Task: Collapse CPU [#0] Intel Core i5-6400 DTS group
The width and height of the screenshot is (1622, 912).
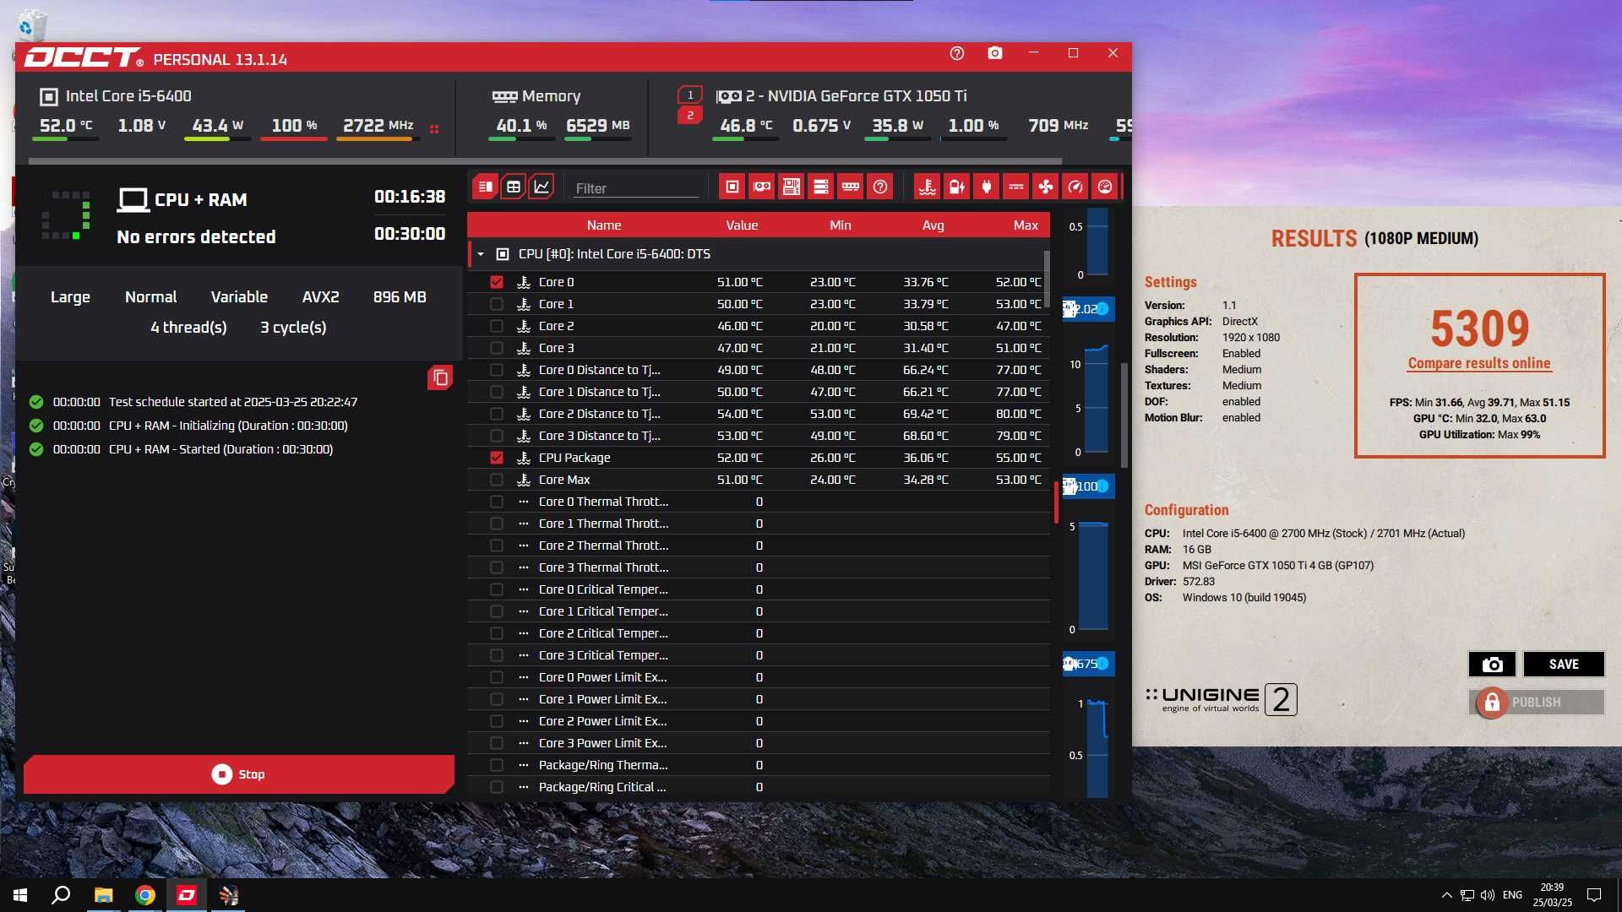Action: coord(481,254)
